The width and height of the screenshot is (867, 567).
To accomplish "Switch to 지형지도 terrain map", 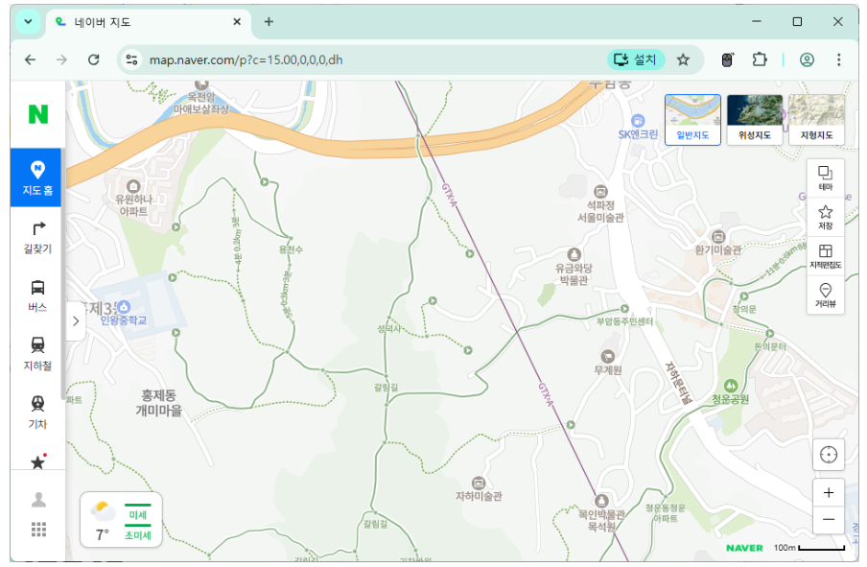I will point(816,119).
